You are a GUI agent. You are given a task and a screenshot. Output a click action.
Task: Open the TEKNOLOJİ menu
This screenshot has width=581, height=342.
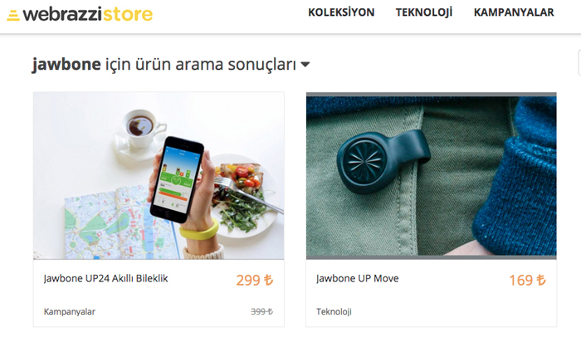pyautogui.click(x=424, y=12)
